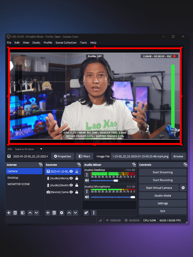193x257 pixels.
Task: Unlock the [Audio] Microphone source
Action: tap(77, 178)
